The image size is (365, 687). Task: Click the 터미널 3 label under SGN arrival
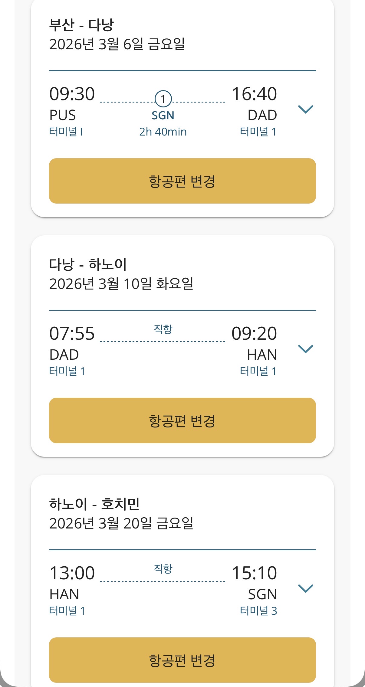pos(258,611)
